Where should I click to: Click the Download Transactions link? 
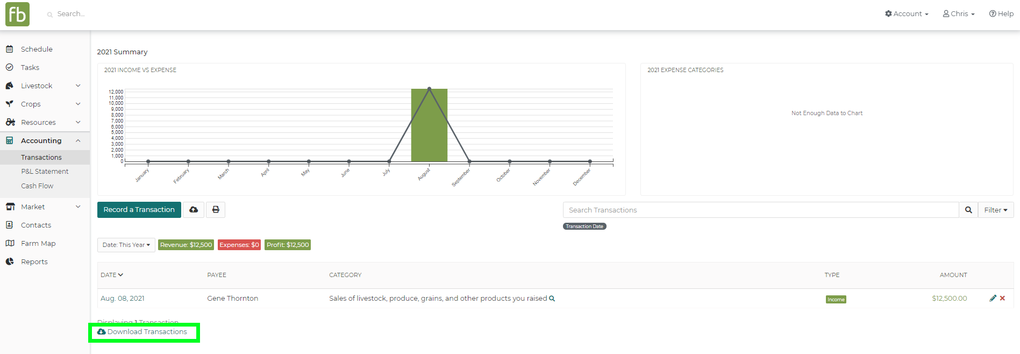coord(142,332)
